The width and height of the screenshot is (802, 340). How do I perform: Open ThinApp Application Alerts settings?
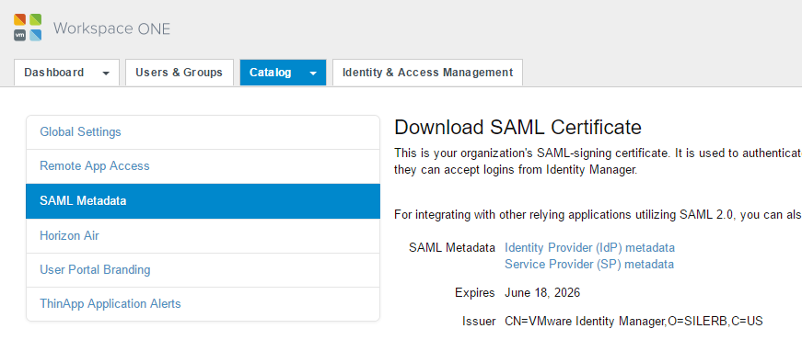[x=203, y=304]
